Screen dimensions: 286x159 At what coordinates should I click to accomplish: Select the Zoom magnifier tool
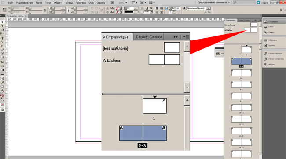pos(2,90)
